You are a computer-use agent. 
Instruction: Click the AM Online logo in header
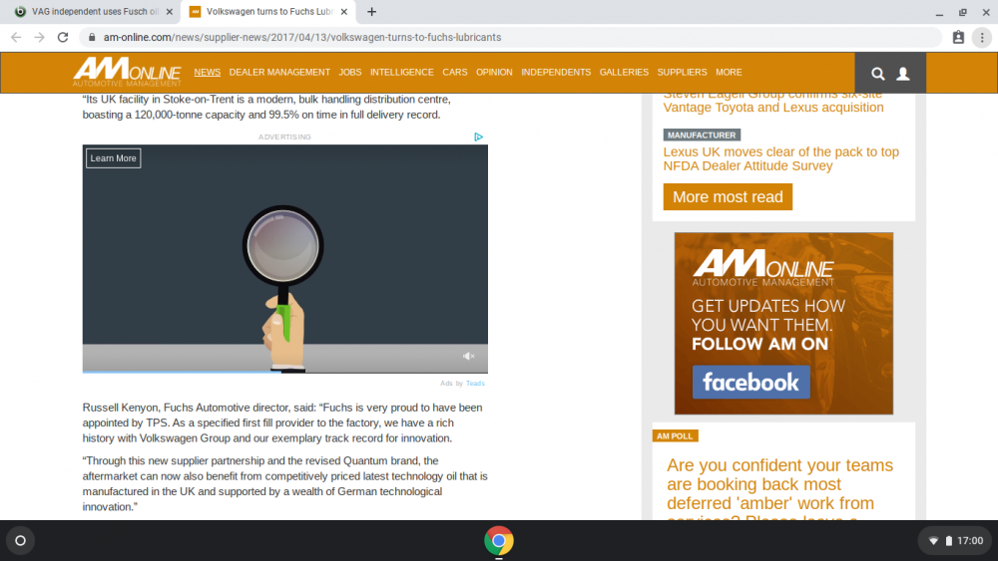click(x=127, y=72)
